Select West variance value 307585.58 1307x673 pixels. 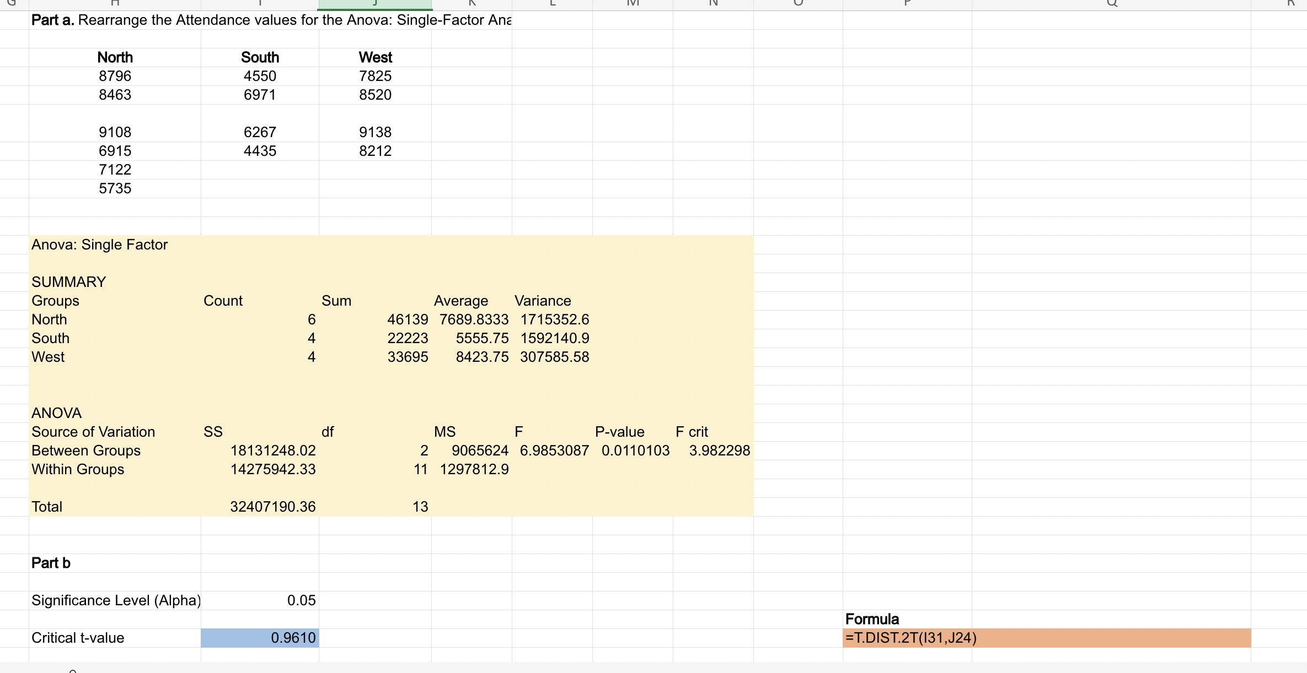coord(554,357)
